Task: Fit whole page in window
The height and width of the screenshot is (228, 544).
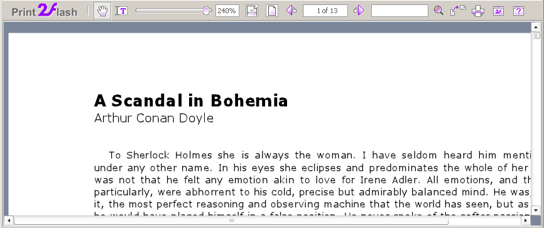Action: tap(272, 11)
